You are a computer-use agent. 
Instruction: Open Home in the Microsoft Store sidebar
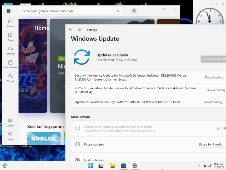[10, 23]
